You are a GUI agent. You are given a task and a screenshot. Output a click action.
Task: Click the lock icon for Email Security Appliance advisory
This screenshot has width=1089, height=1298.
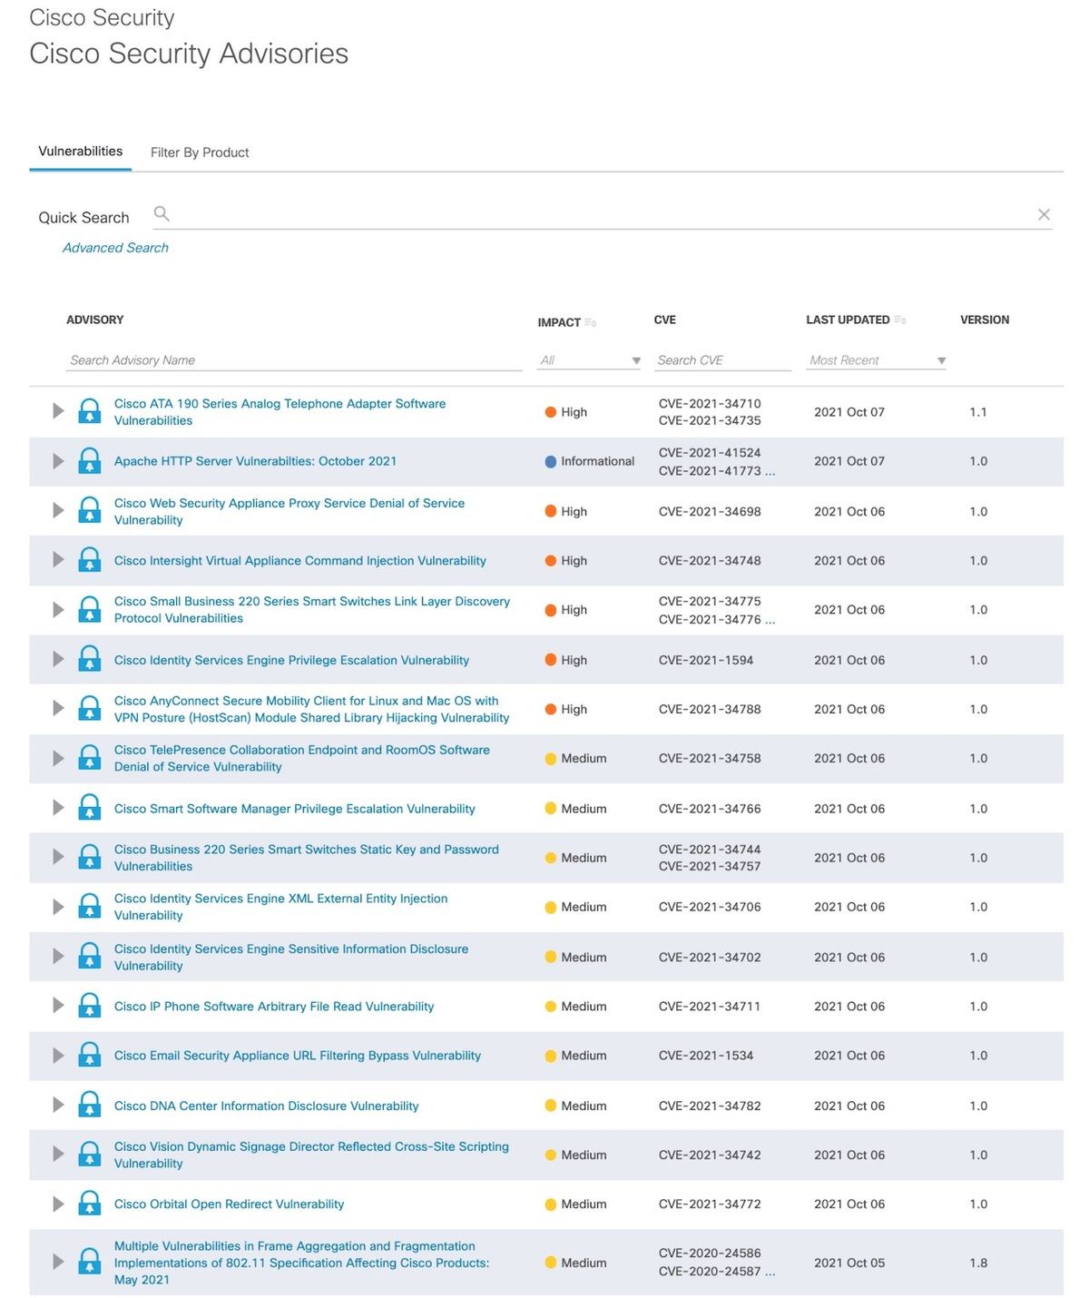coord(90,1055)
